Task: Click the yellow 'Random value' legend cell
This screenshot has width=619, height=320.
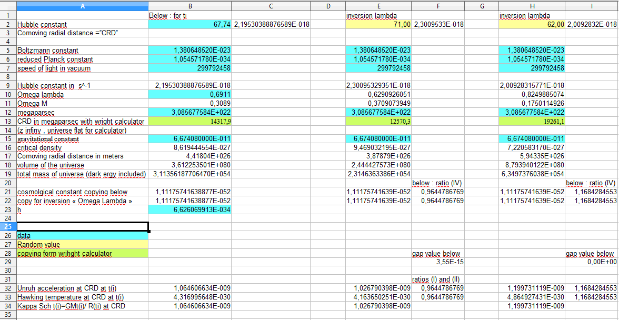Action: (x=82, y=245)
